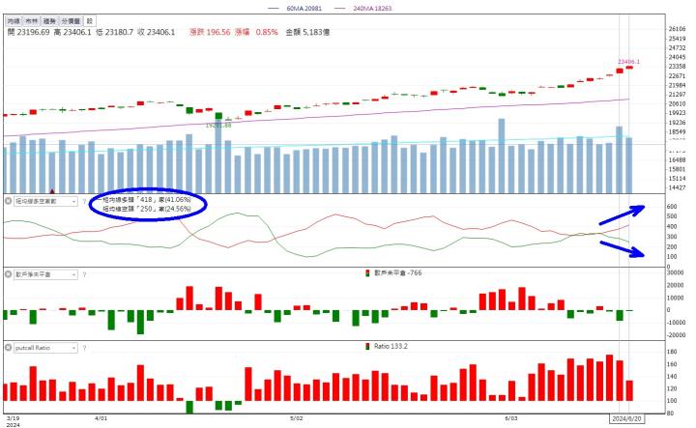The image size is (696, 428).
Task: Click the 26106 price axis label
Action: (x=677, y=29)
